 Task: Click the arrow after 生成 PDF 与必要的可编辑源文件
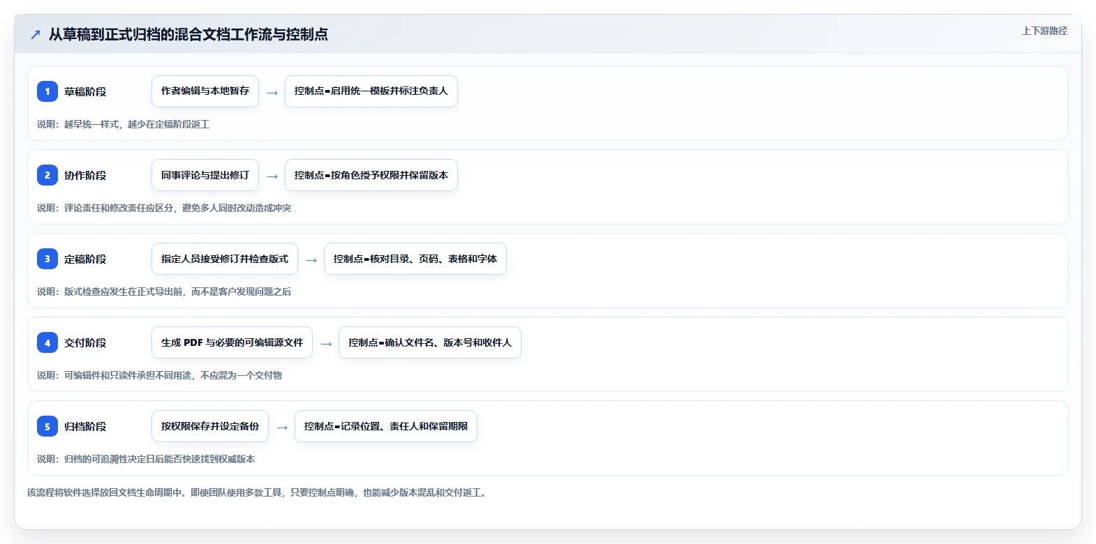pyautogui.click(x=326, y=343)
